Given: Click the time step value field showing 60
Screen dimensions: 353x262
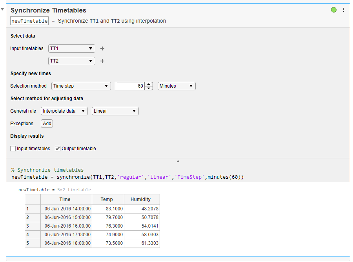Looking at the screenshot, I should [130, 86].
